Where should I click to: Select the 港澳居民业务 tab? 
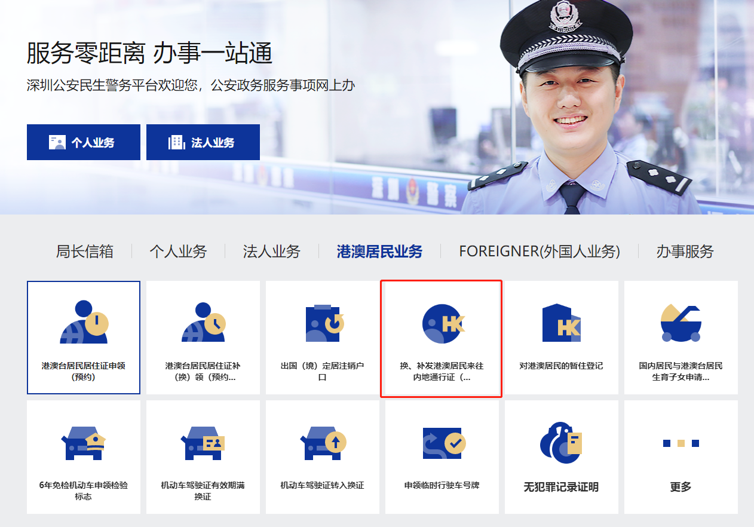379,252
